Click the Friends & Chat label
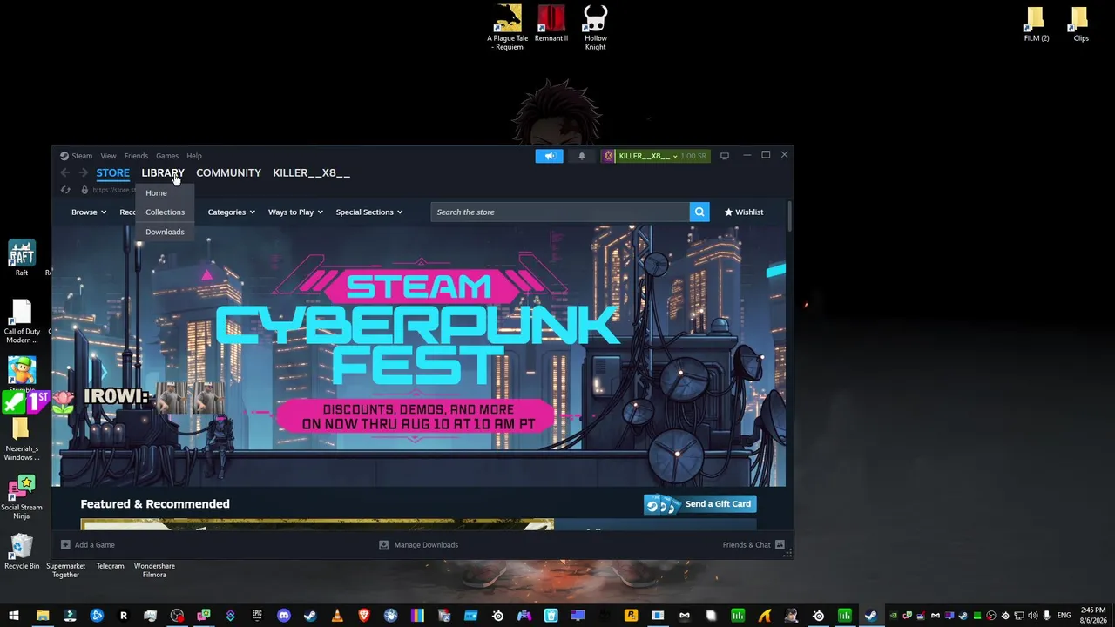The image size is (1115, 627). (747, 545)
